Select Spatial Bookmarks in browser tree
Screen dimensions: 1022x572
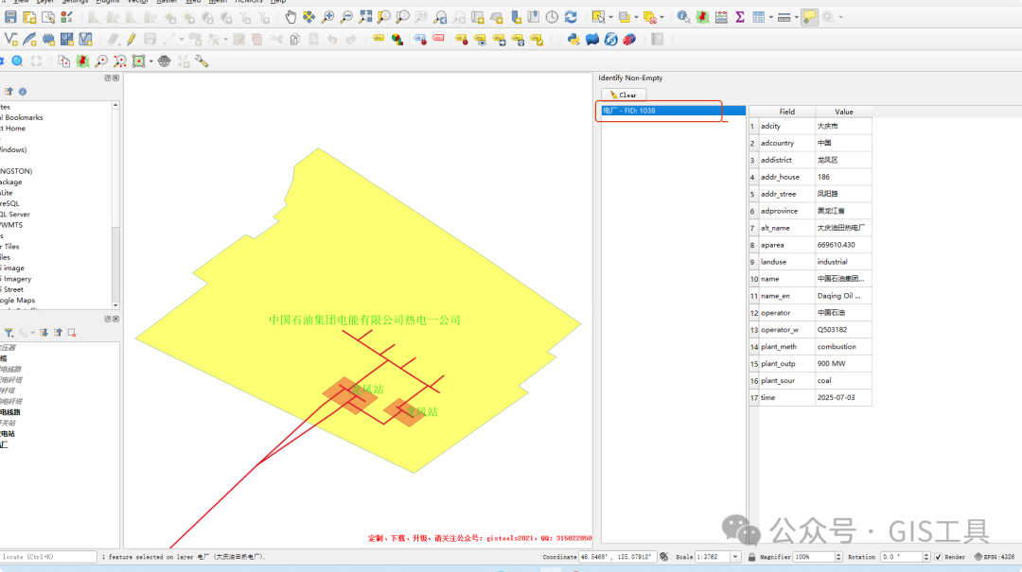click(x=22, y=118)
